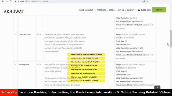
Task: Open the HOME menu item
Action: (82, 10)
